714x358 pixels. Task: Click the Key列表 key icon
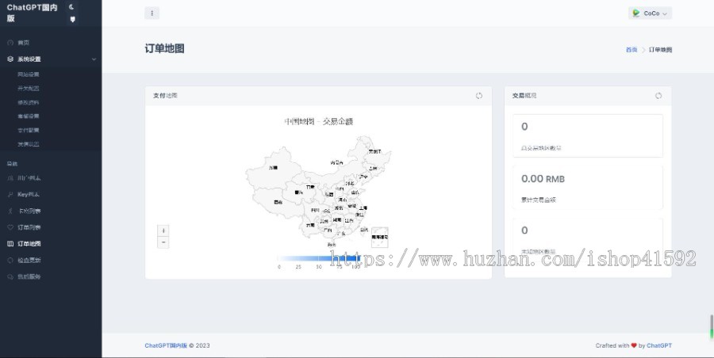10,194
